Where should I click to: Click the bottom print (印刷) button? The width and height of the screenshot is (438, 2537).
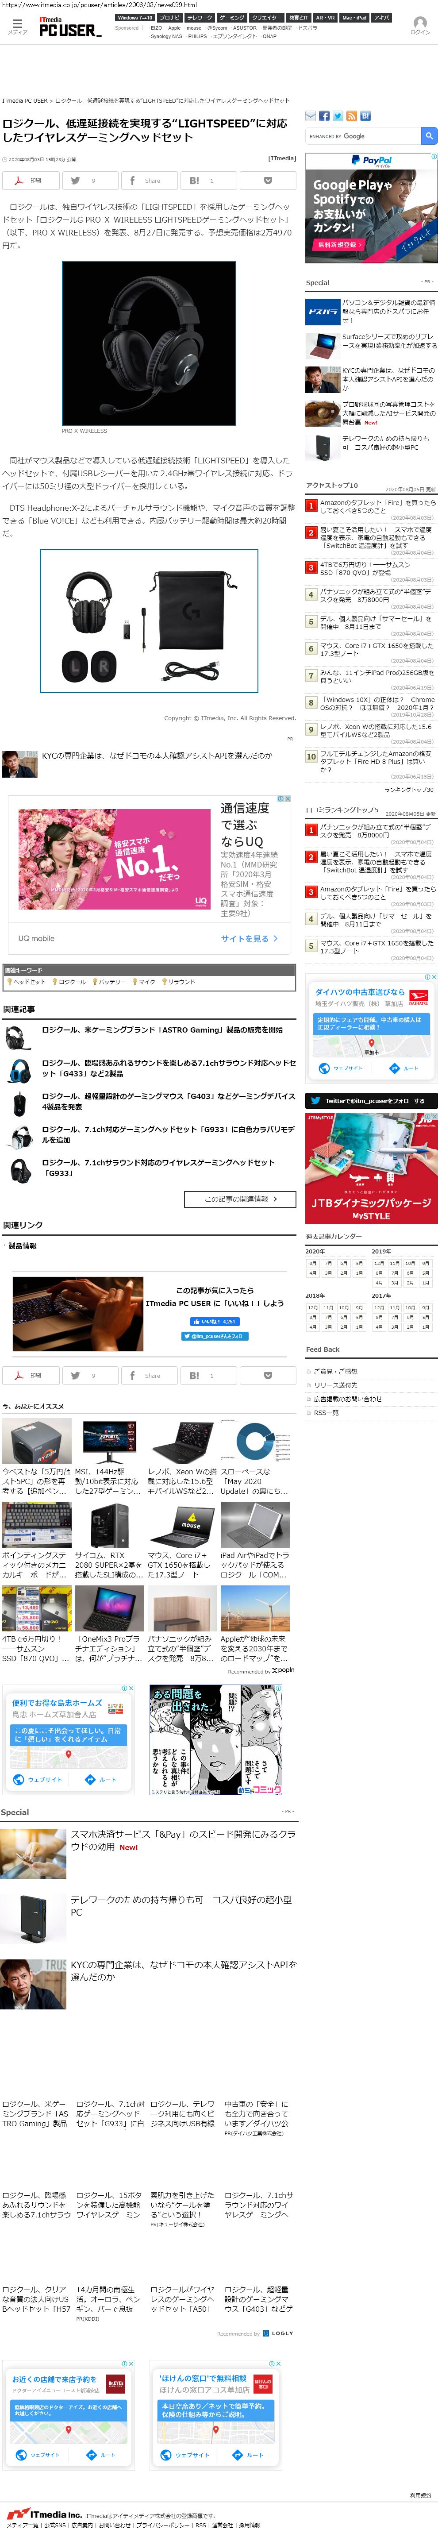click(x=31, y=1376)
